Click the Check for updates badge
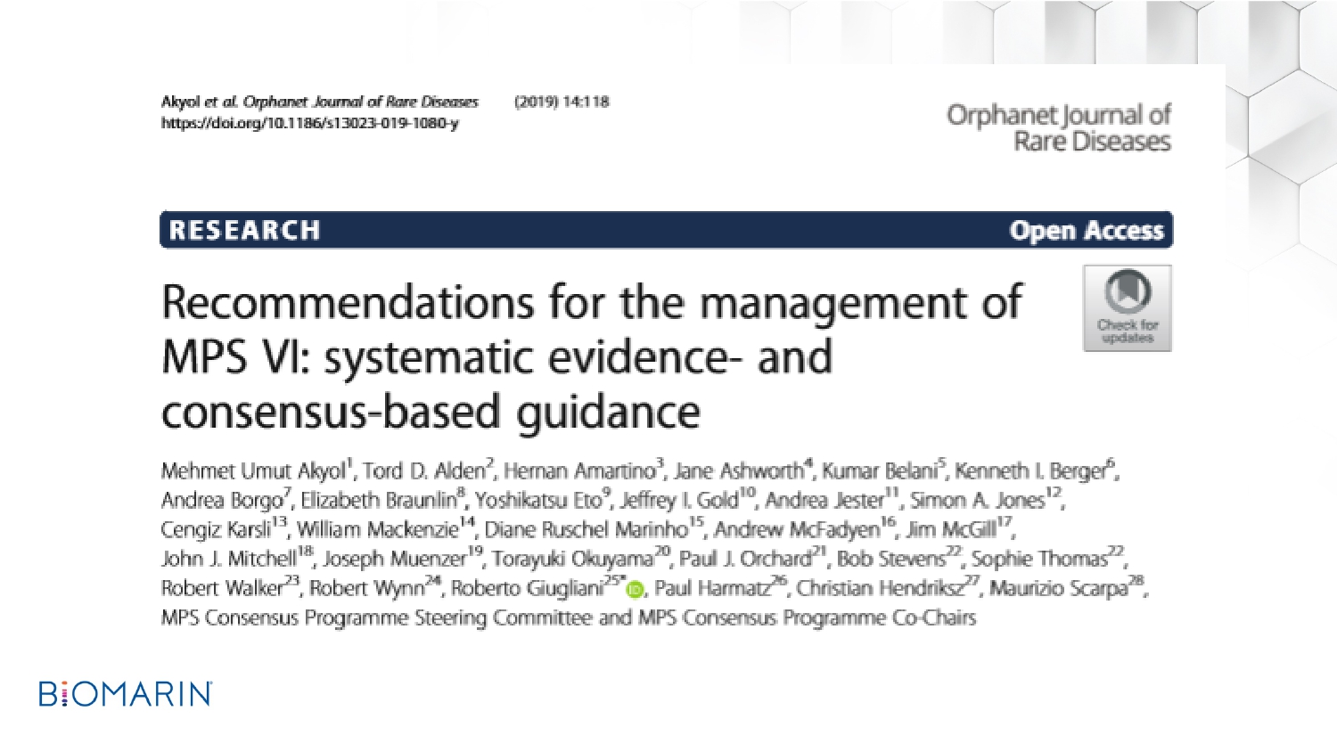The image size is (1337, 752). tap(1128, 308)
